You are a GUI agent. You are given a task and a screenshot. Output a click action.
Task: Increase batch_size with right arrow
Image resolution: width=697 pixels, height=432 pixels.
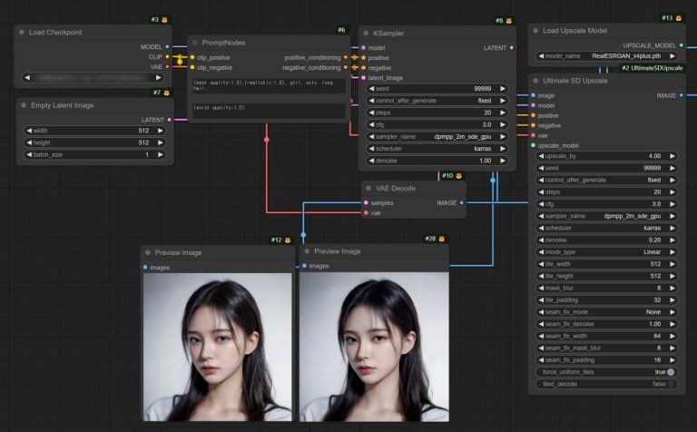coord(160,154)
